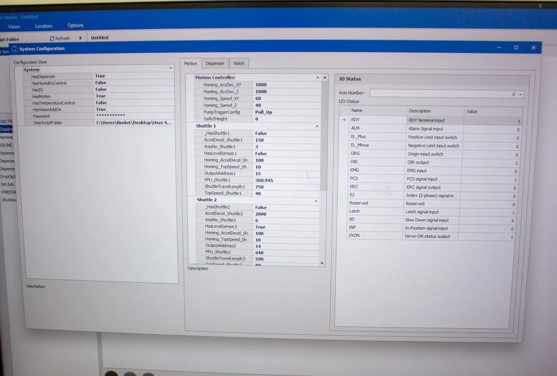Select the ShuttleTravelLength2 property

tap(257, 259)
